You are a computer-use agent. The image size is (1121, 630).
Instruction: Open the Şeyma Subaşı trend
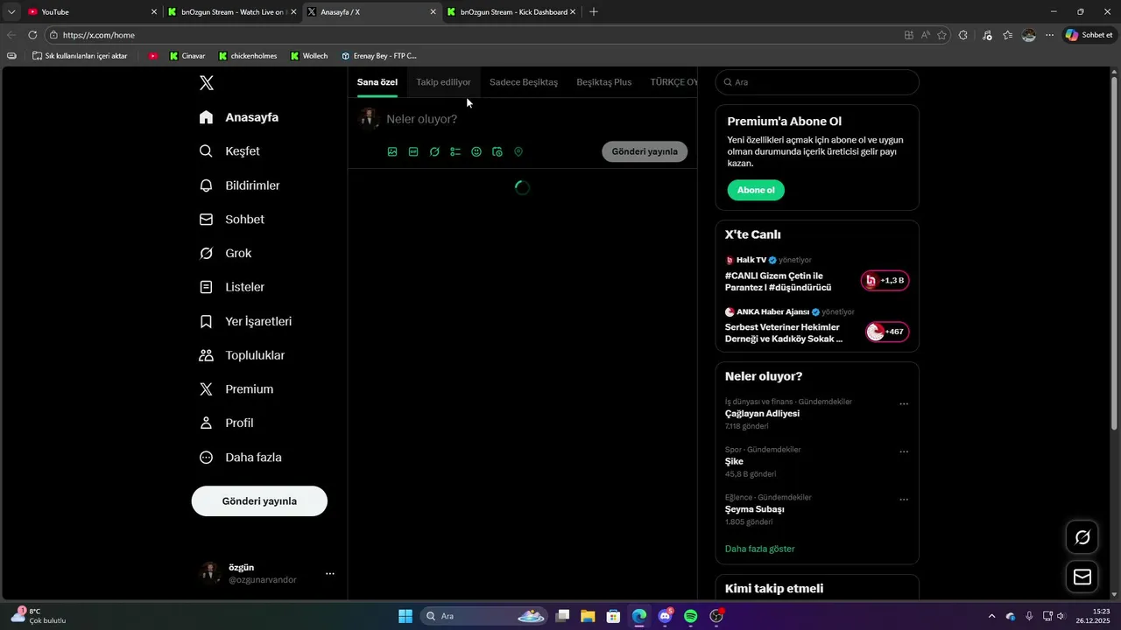coord(754,509)
